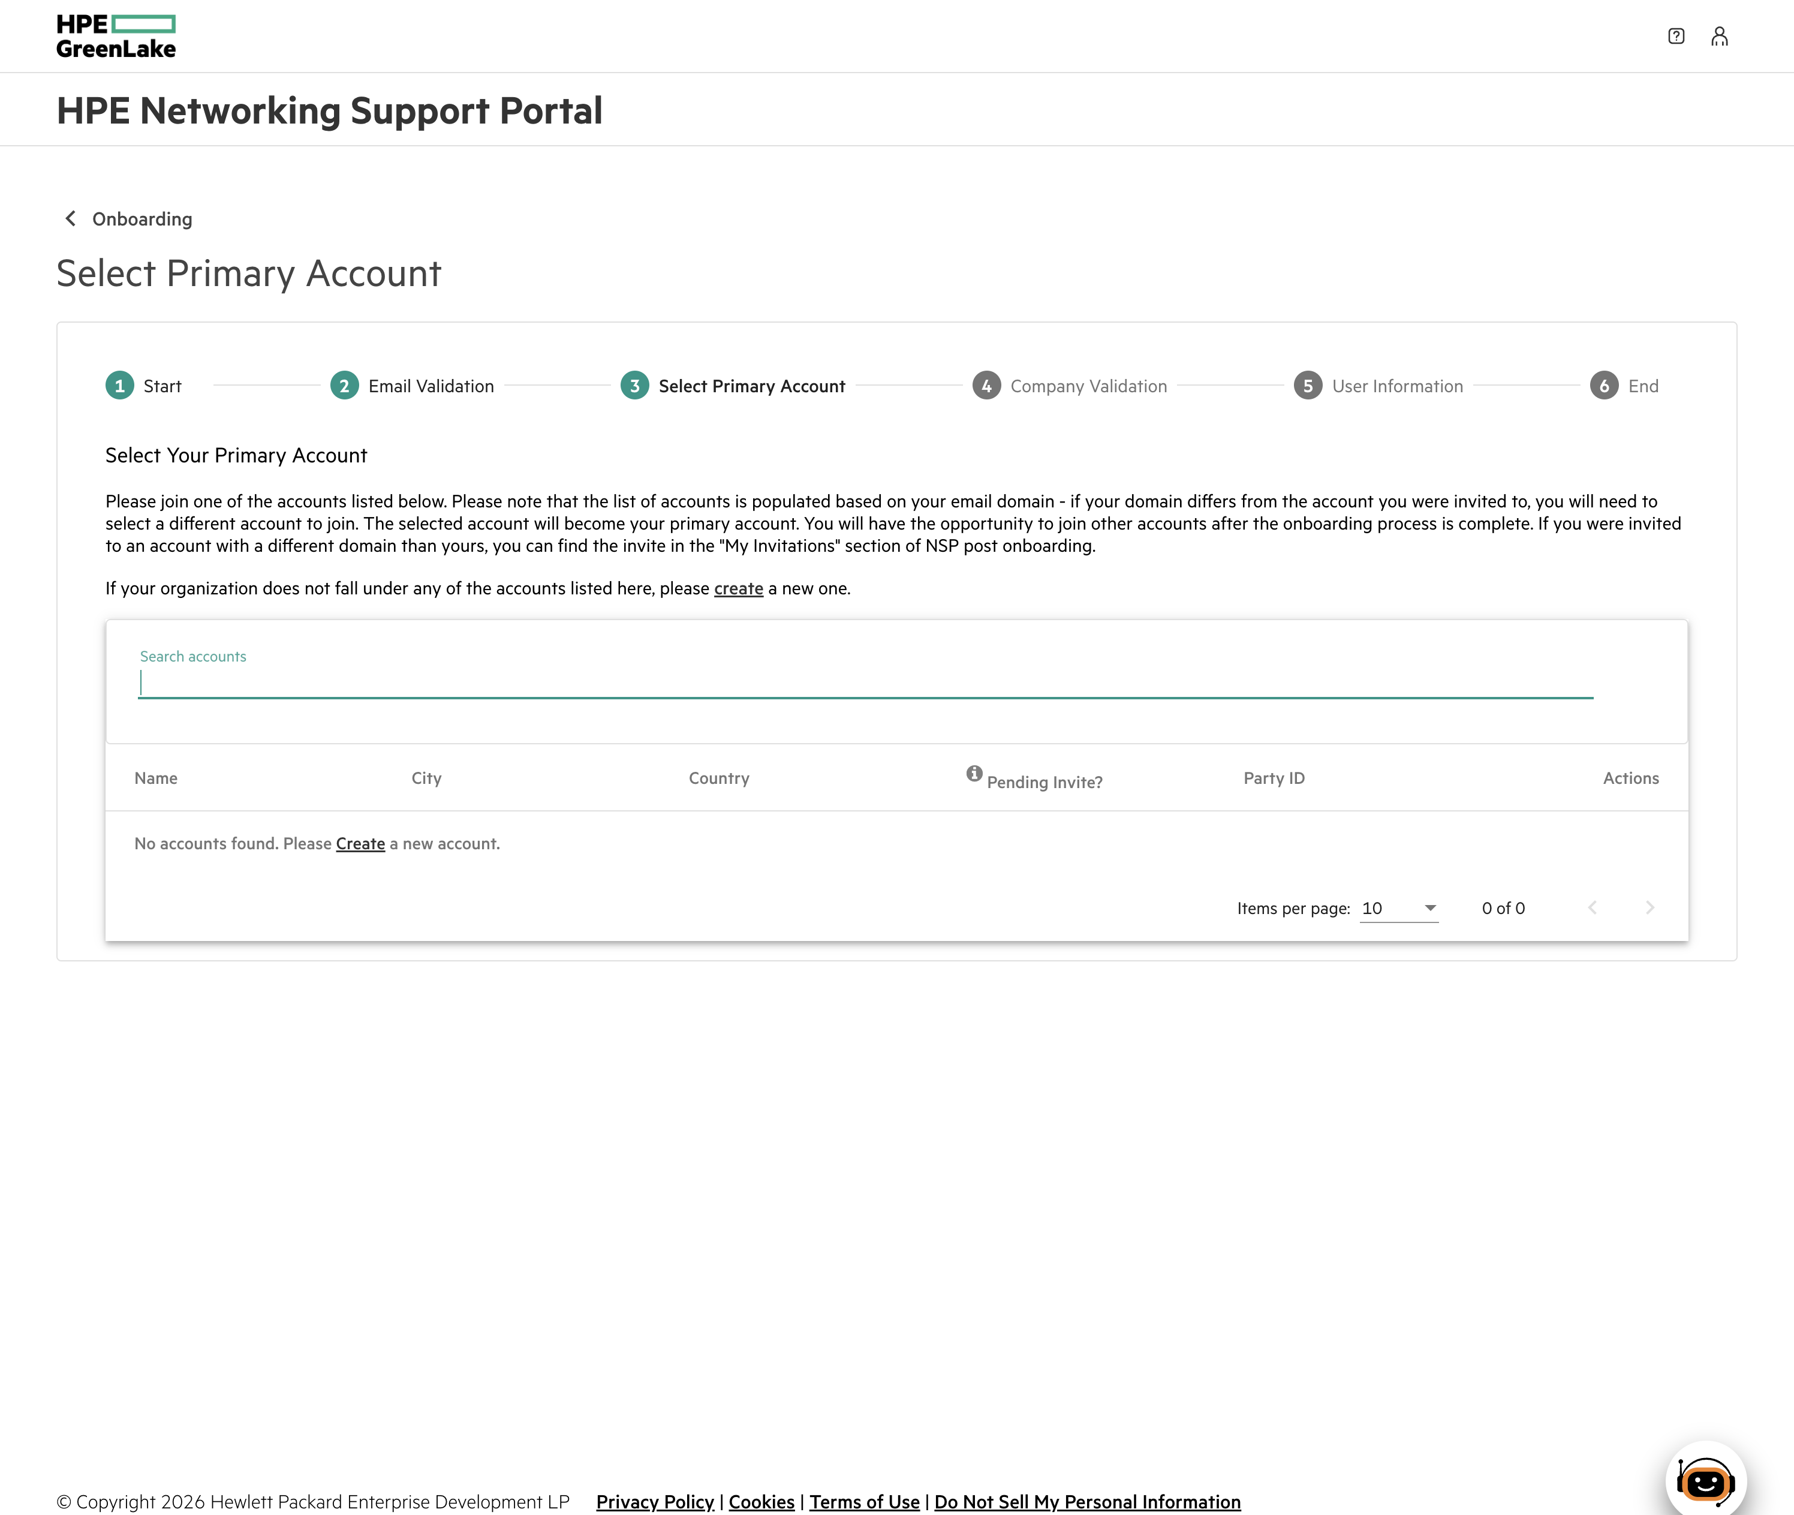Select step 5 User Information

pyautogui.click(x=1378, y=386)
